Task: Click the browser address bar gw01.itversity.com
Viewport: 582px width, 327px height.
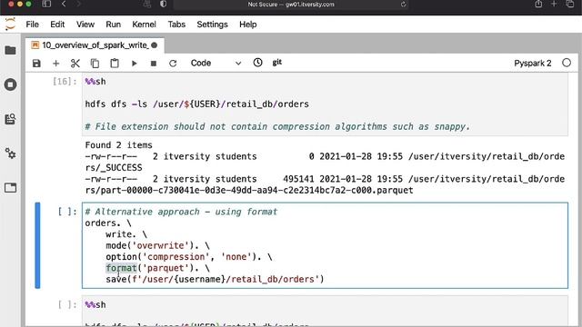Action: coord(291,5)
